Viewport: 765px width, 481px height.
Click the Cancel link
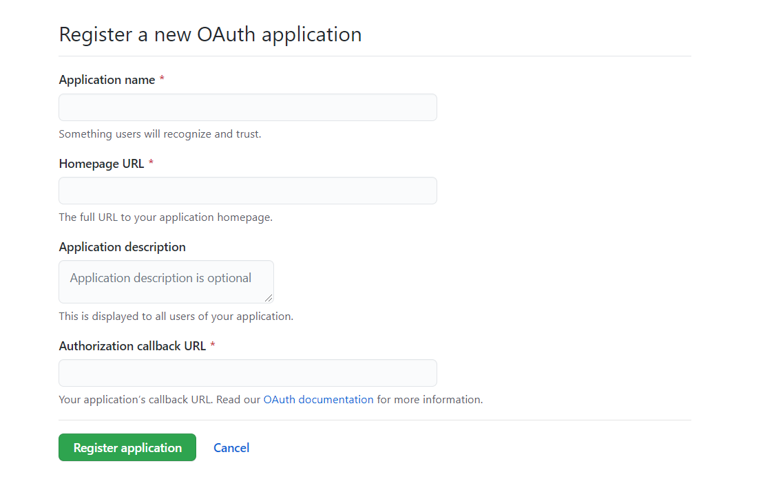tap(231, 448)
